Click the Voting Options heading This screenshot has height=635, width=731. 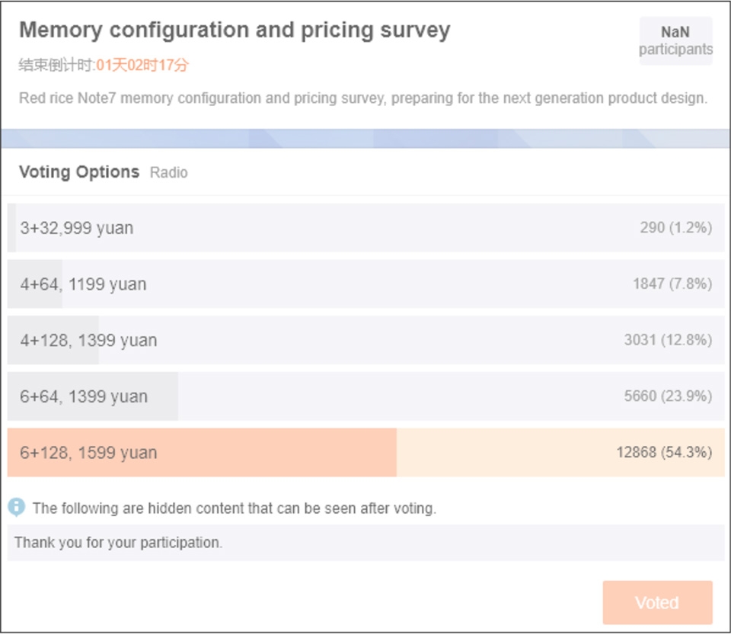coord(78,172)
